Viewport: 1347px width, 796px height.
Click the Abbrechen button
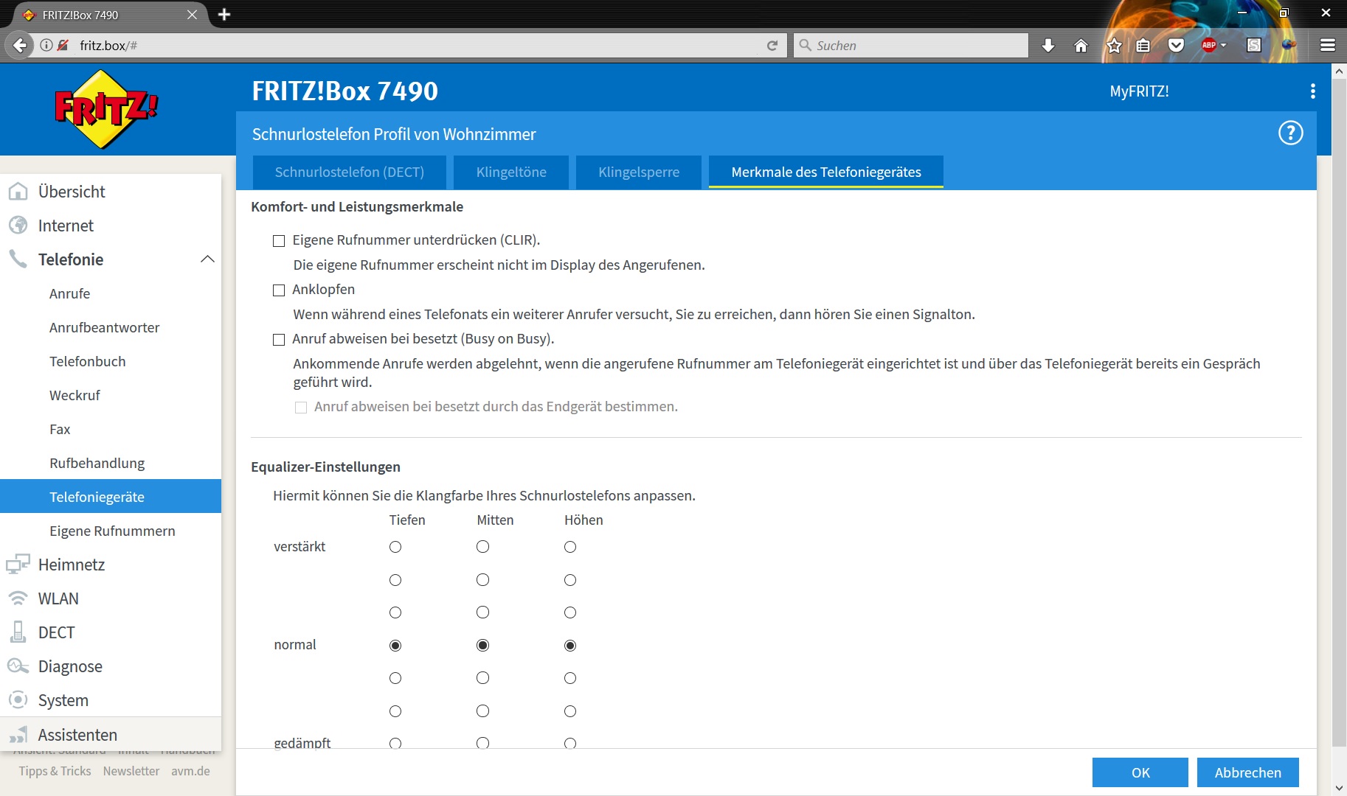click(x=1248, y=772)
